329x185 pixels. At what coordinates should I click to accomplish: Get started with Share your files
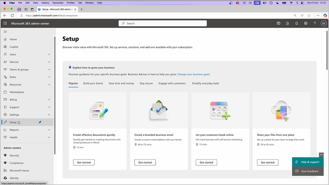pos(267,162)
